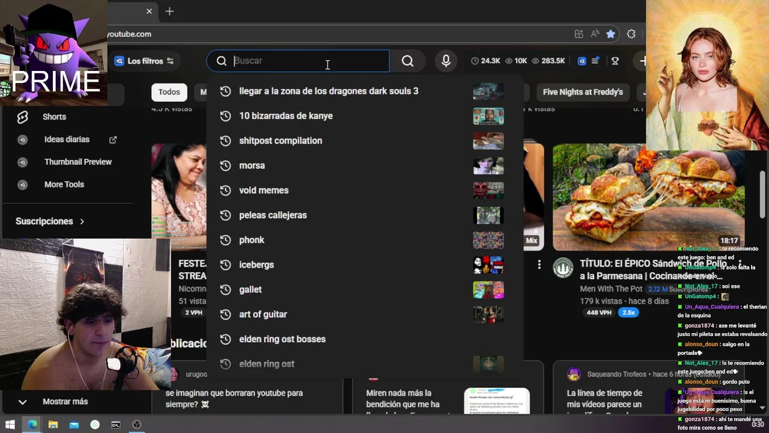Open post La línea de tiempo de mis vídeos

[x=604, y=400]
